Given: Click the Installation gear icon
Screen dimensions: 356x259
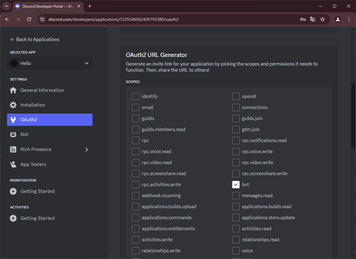Looking at the screenshot, I should [13, 105].
